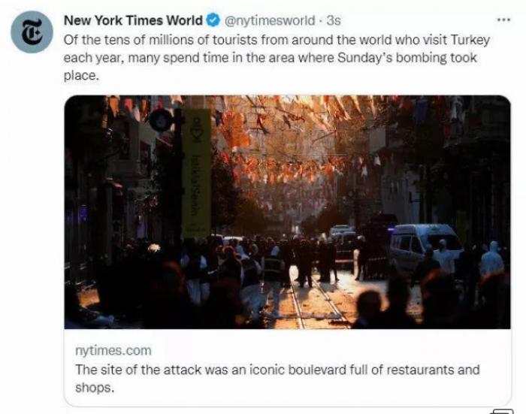Click the tweet text about Turkey tourists

point(277,57)
